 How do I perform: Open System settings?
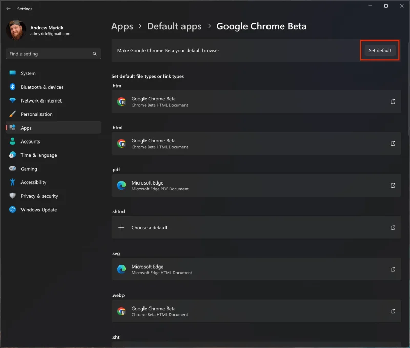(x=53, y=73)
